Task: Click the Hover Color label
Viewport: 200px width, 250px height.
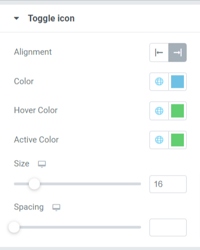Action: coord(36,110)
